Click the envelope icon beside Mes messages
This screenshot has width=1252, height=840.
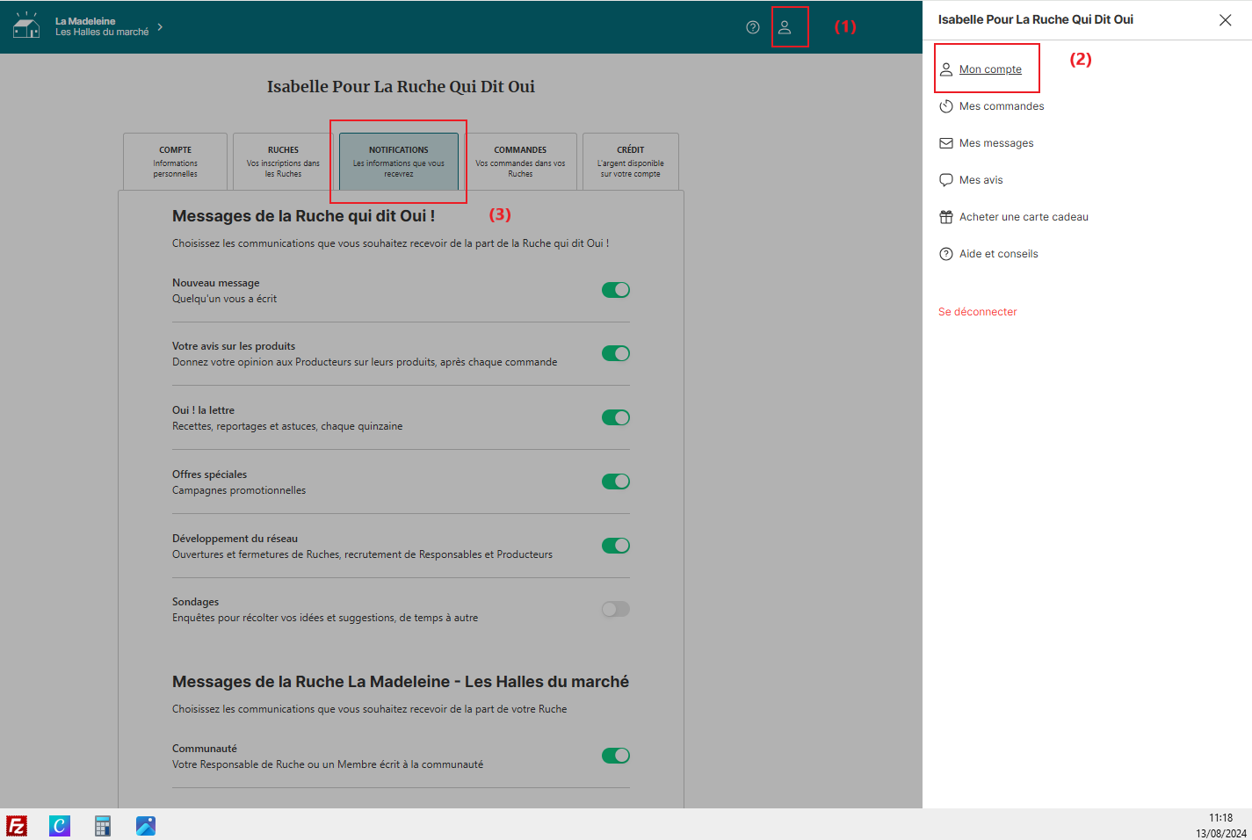tap(946, 143)
